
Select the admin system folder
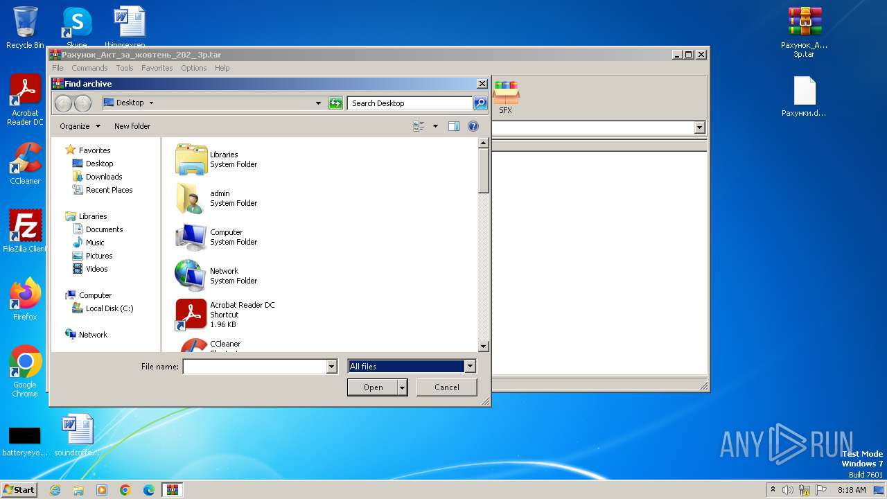click(216, 198)
